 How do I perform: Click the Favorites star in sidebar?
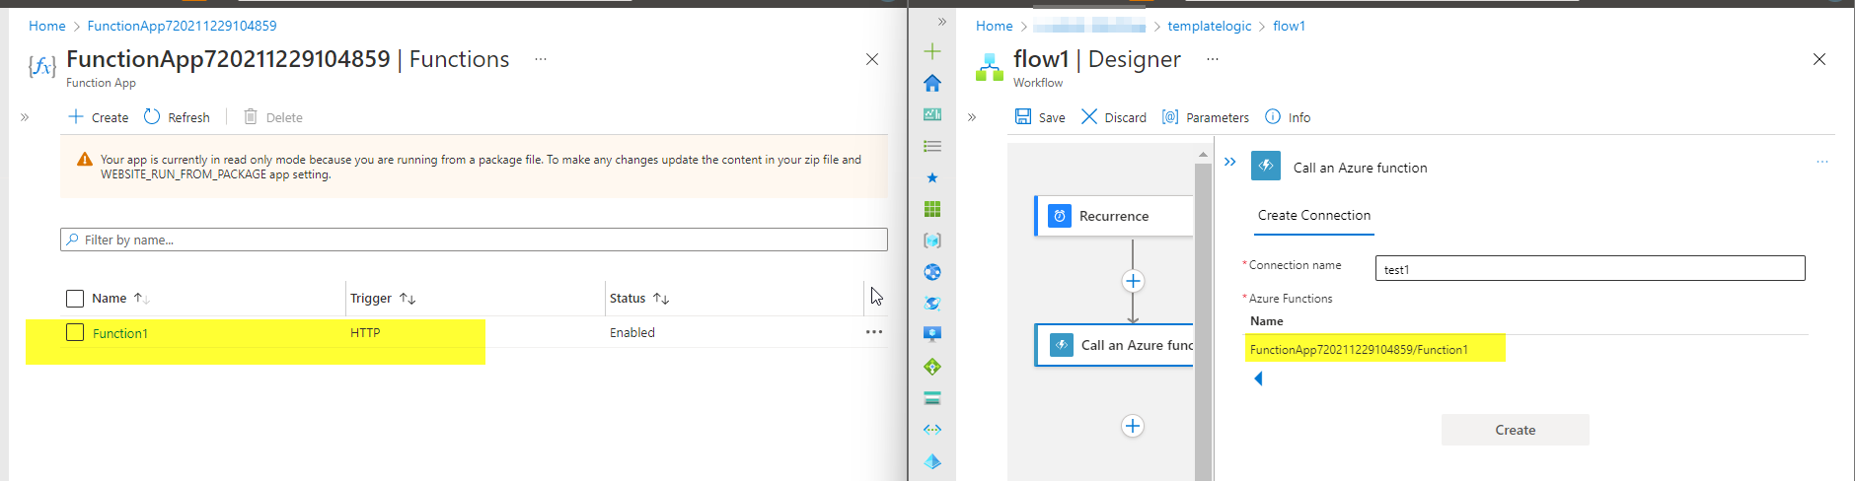(x=932, y=177)
